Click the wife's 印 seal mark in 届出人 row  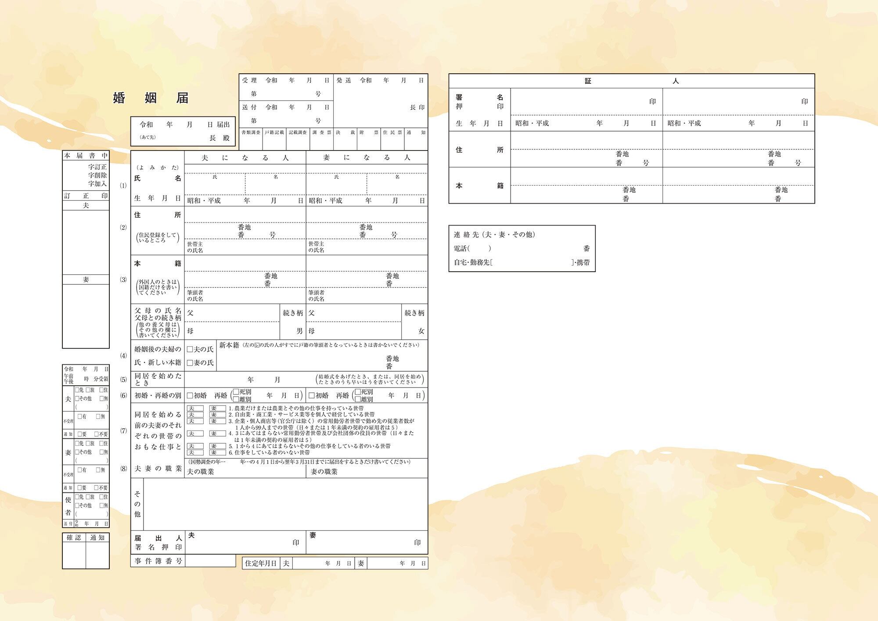pos(417,542)
